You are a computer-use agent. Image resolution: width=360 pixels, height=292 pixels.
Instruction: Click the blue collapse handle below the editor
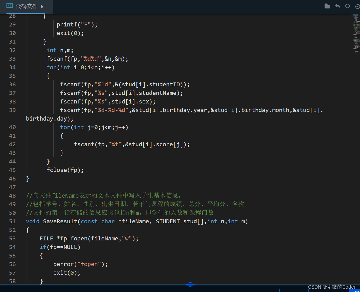pos(190,284)
